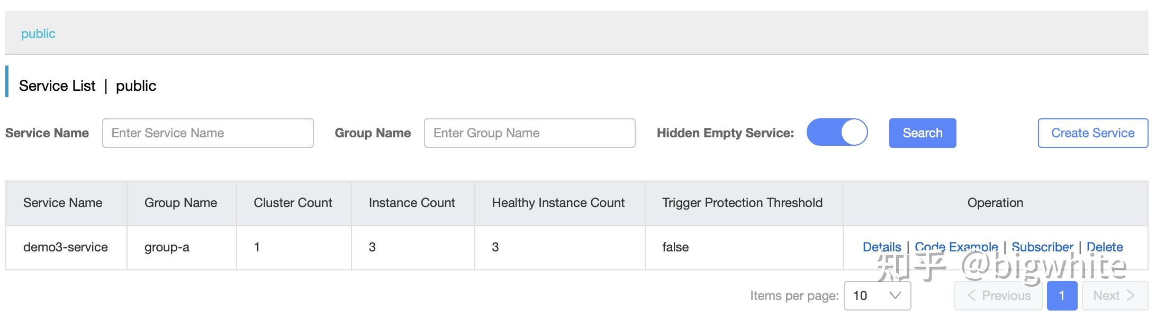Select page 1 in pagination
The width and height of the screenshot is (1156, 319).
[1062, 296]
